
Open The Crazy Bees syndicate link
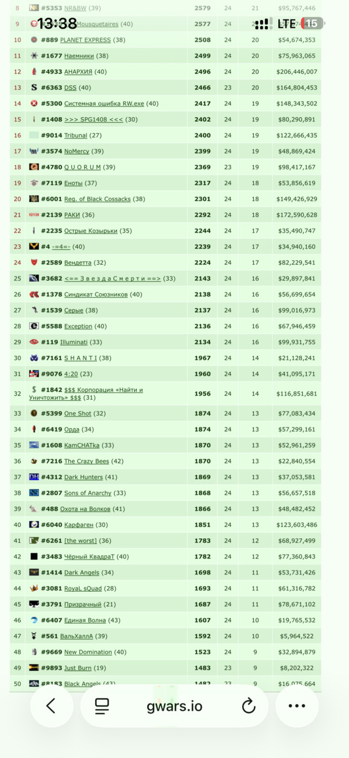pos(87,461)
